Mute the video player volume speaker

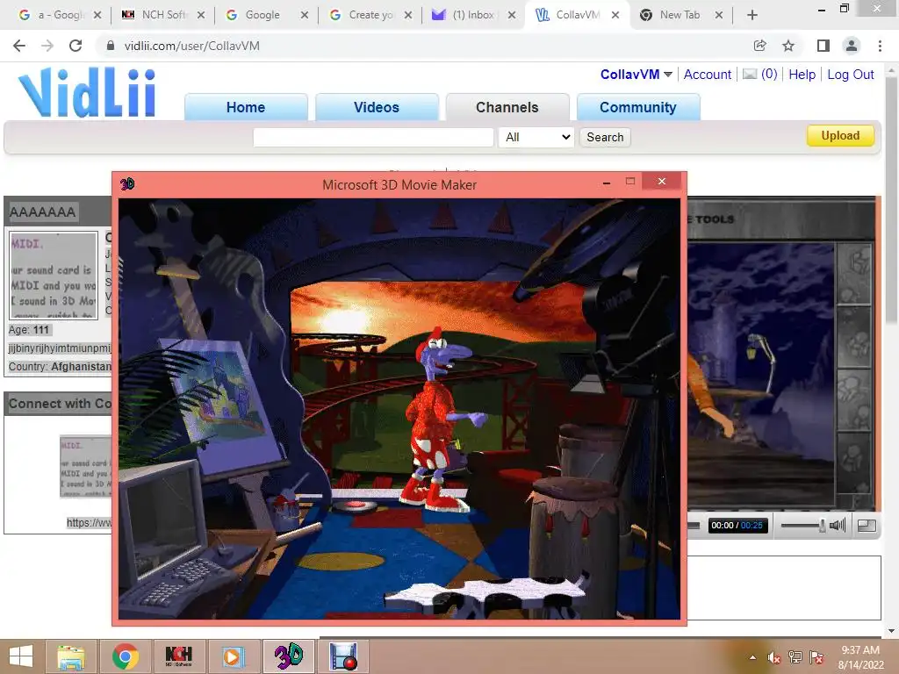837,525
